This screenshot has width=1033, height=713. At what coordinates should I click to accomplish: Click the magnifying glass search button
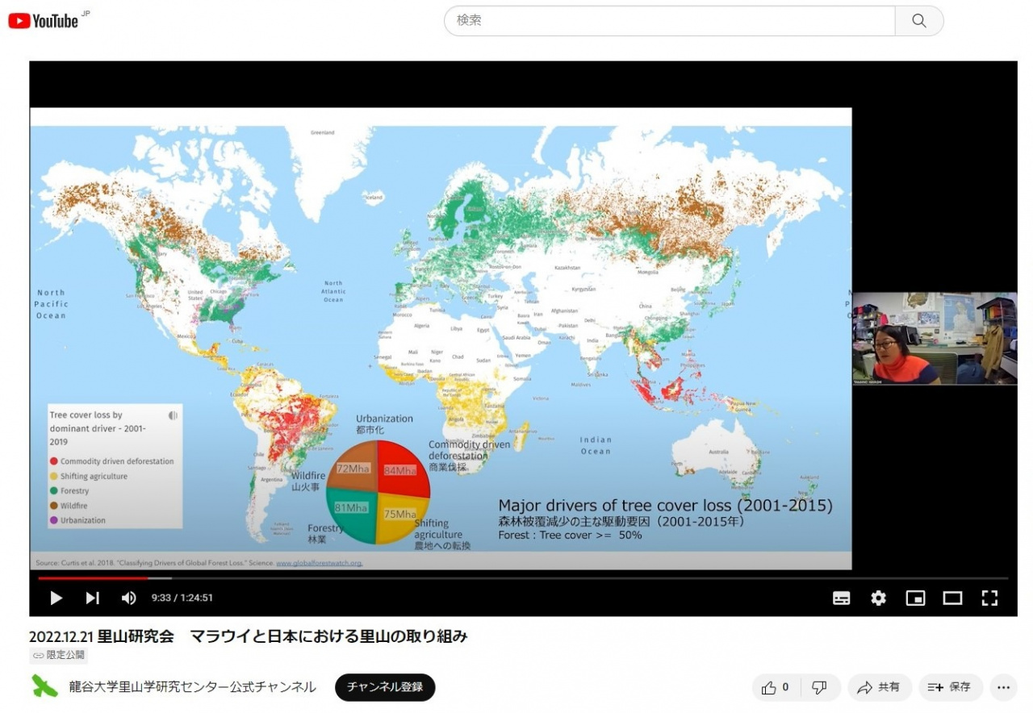pos(918,21)
